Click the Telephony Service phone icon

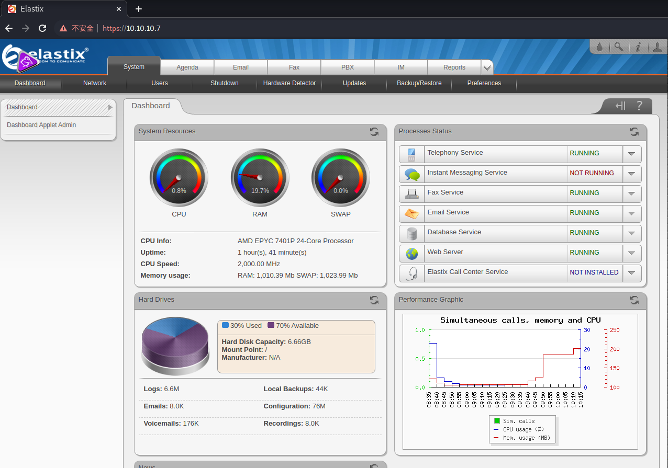point(411,154)
